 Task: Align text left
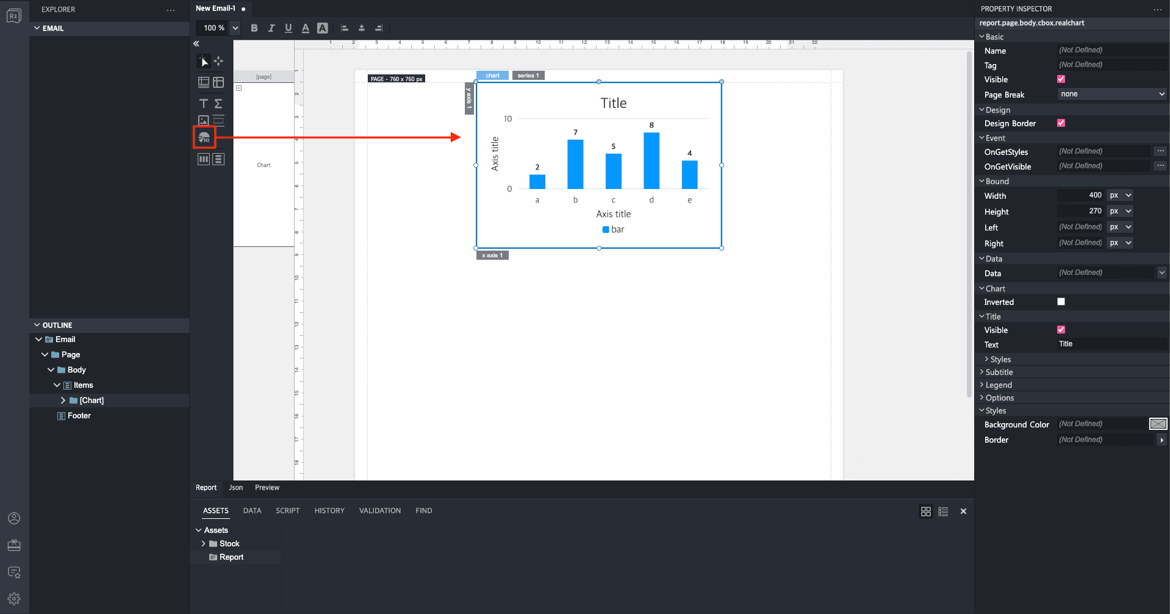click(345, 28)
